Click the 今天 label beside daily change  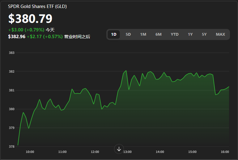tap(50, 30)
